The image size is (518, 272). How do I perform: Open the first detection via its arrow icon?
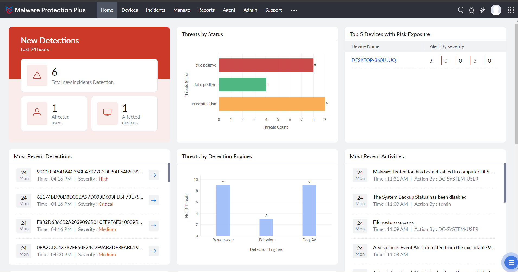point(153,175)
